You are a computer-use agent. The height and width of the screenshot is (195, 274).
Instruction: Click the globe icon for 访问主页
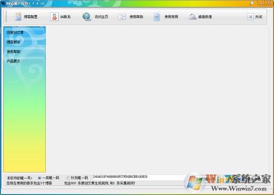pos(87,17)
